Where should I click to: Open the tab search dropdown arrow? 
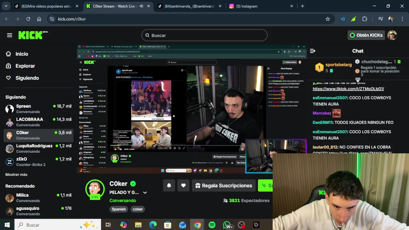6,6
